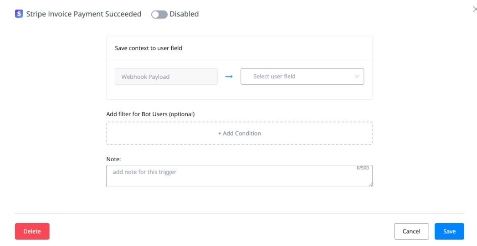Click the Cancel button
Image resolution: width=477 pixels, height=246 pixels.
click(411, 231)
